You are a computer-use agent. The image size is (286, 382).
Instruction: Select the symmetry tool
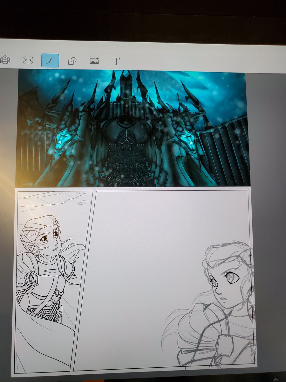tap(28, 60)
